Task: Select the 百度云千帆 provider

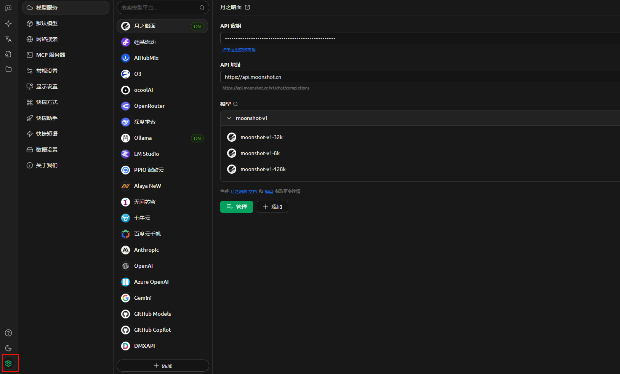Action: pos(162,234)
